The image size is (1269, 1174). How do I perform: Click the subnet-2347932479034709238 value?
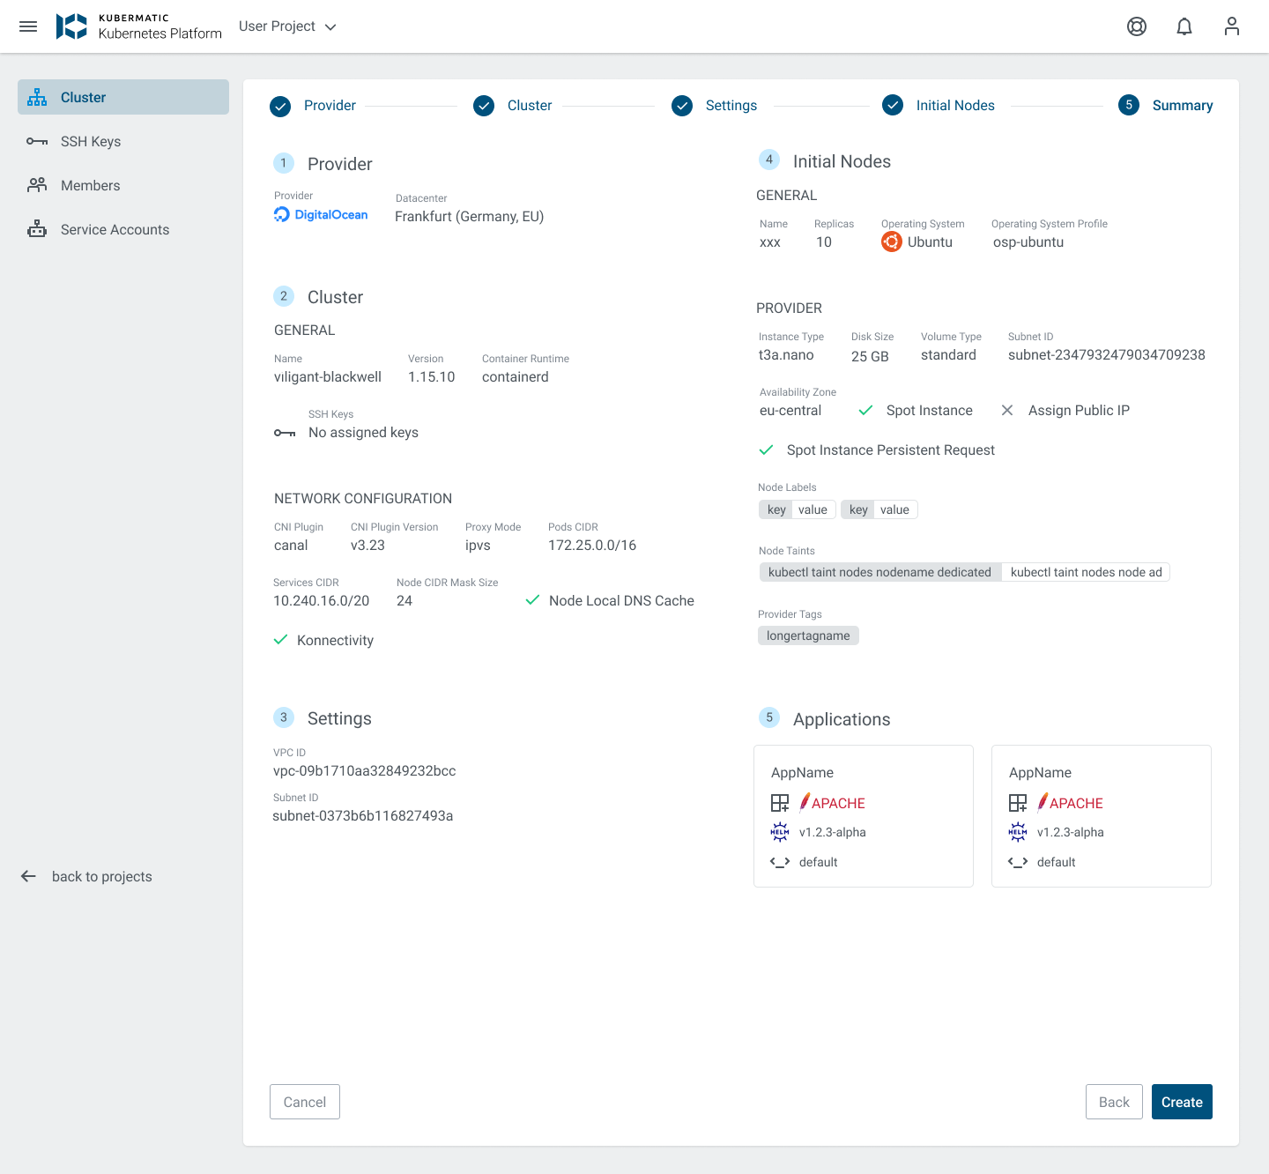(x=1107, y=354)
